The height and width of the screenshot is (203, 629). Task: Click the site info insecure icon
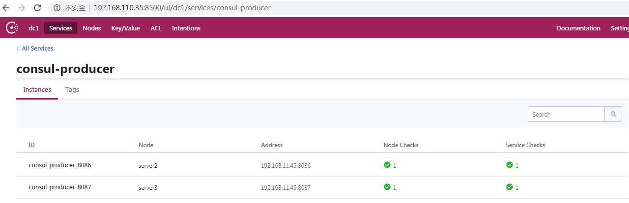pyautogui.click(x=57, y=8)
